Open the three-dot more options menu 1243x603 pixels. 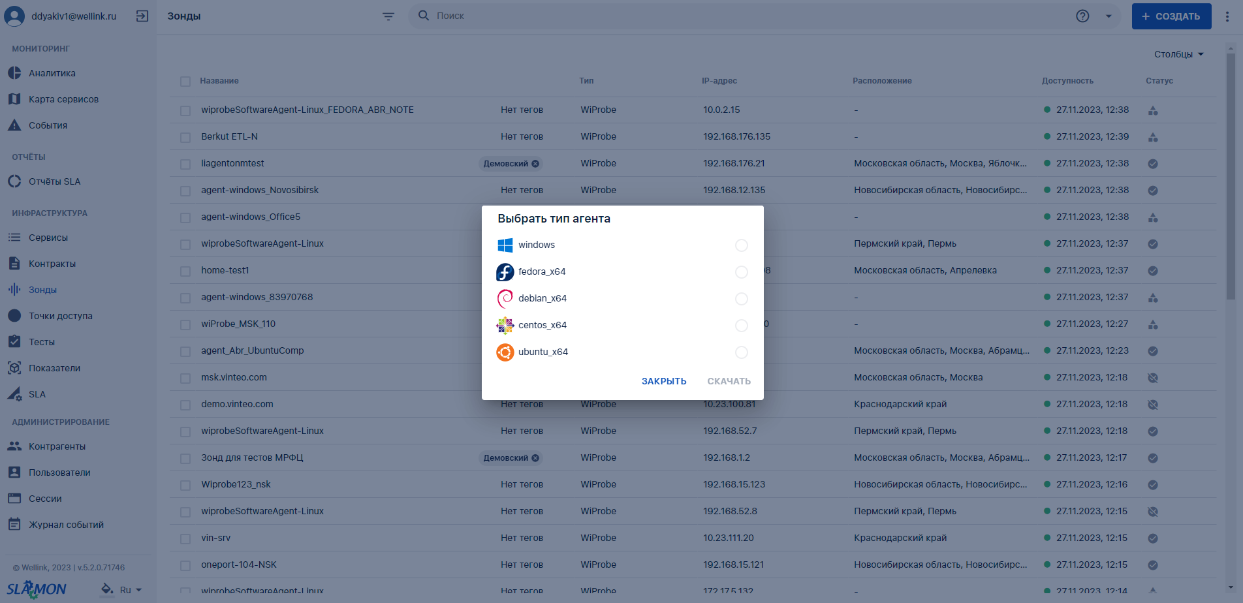point(1227,16)
